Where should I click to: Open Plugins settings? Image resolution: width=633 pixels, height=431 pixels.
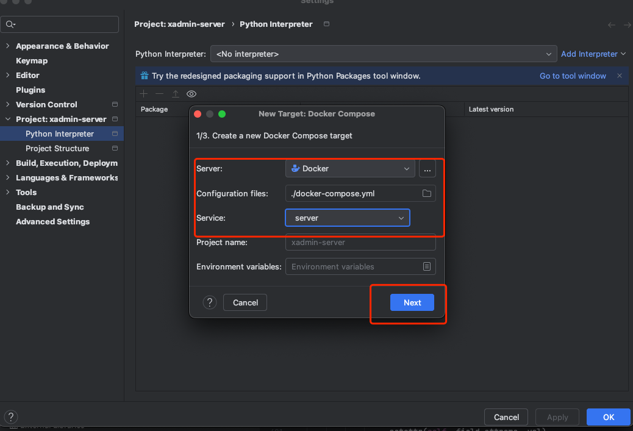30,90
